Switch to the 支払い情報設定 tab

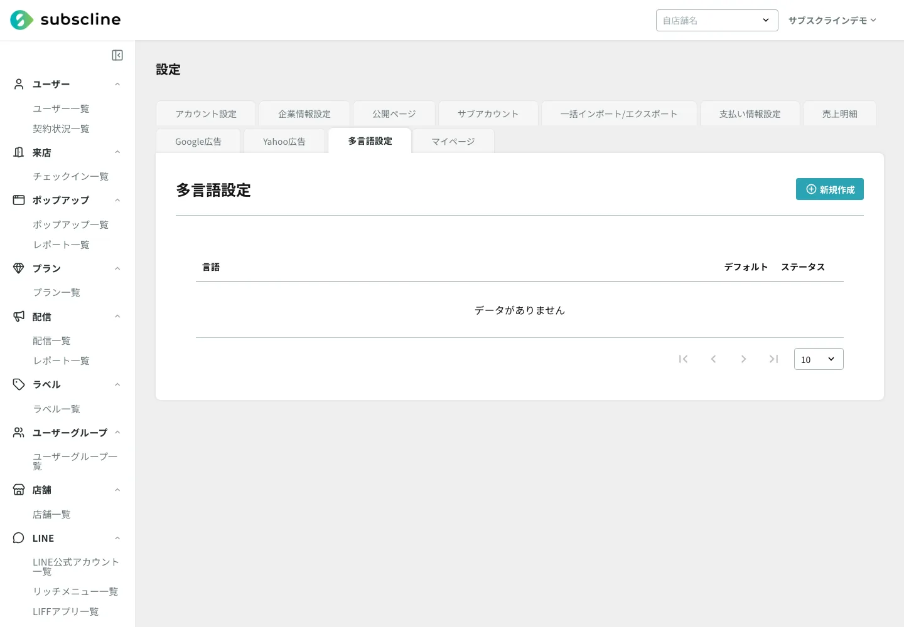(750, 113)
